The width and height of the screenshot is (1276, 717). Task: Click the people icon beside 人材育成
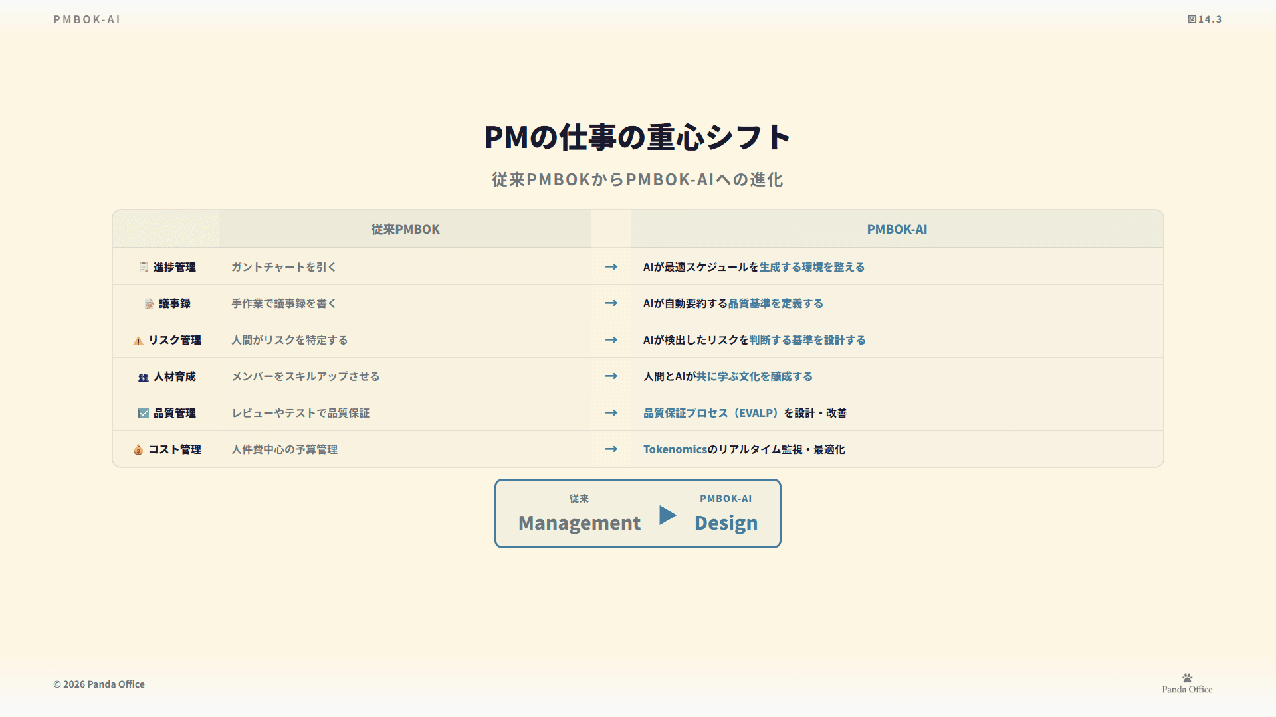(x=144, y=377)
